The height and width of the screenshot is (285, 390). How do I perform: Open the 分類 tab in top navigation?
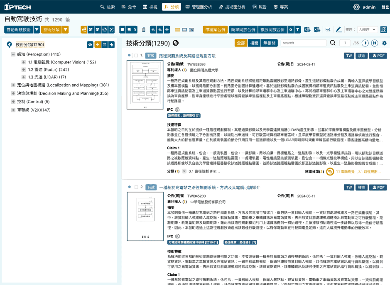click(171, 7)
